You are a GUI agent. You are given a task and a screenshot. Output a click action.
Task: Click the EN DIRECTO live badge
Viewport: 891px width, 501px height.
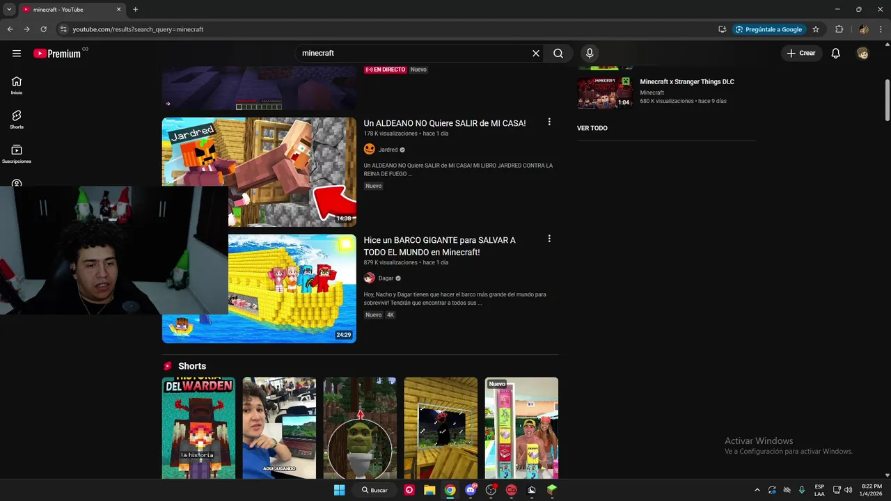385,70
